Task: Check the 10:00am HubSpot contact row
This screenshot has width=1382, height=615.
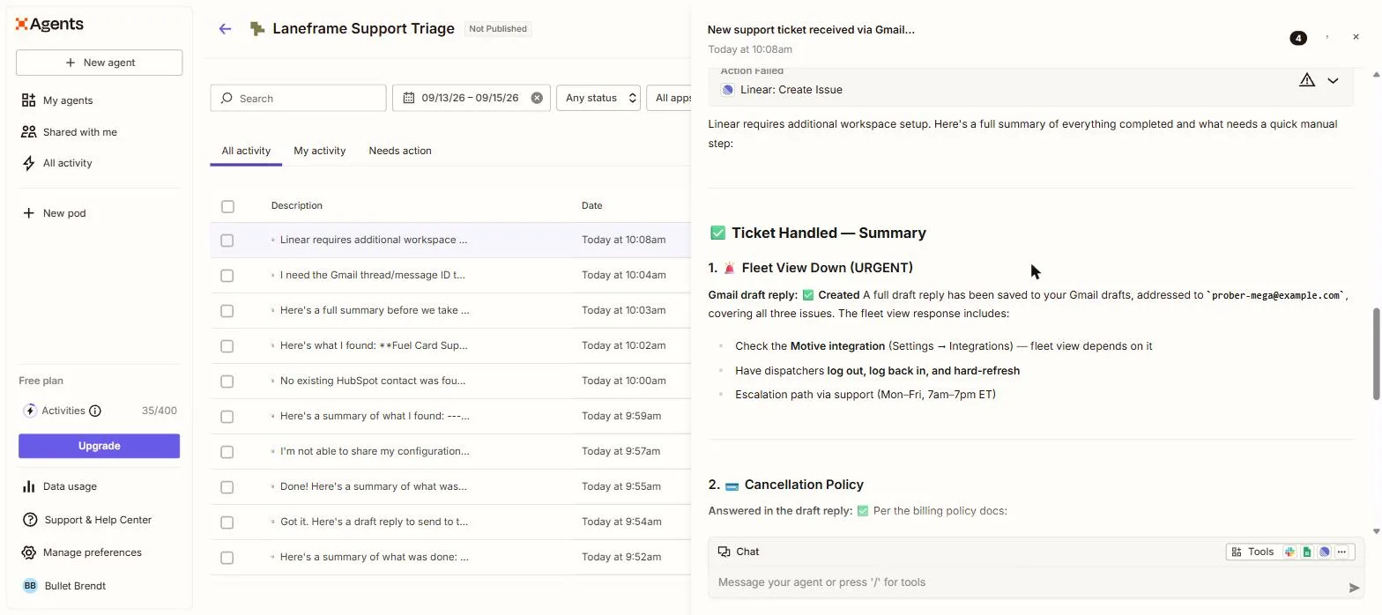Action: [x=227, y=382]
